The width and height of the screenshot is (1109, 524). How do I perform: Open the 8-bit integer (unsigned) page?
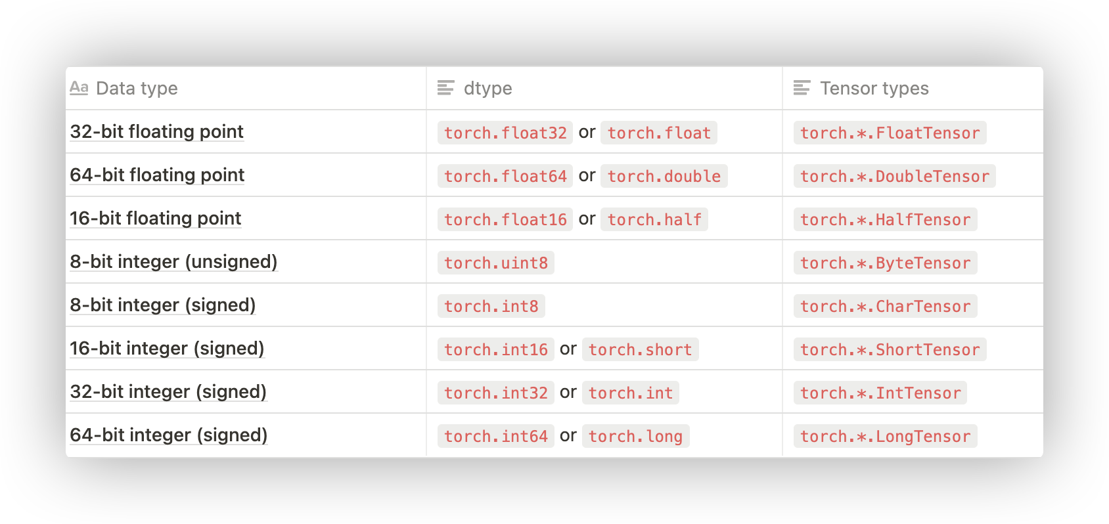point(173,261)
